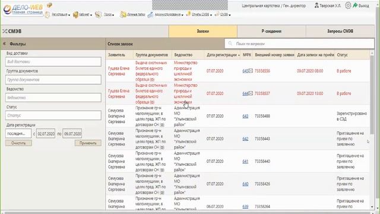Click the Регистрация menu icon
This screenshot has width=380, height=214.
47,14
